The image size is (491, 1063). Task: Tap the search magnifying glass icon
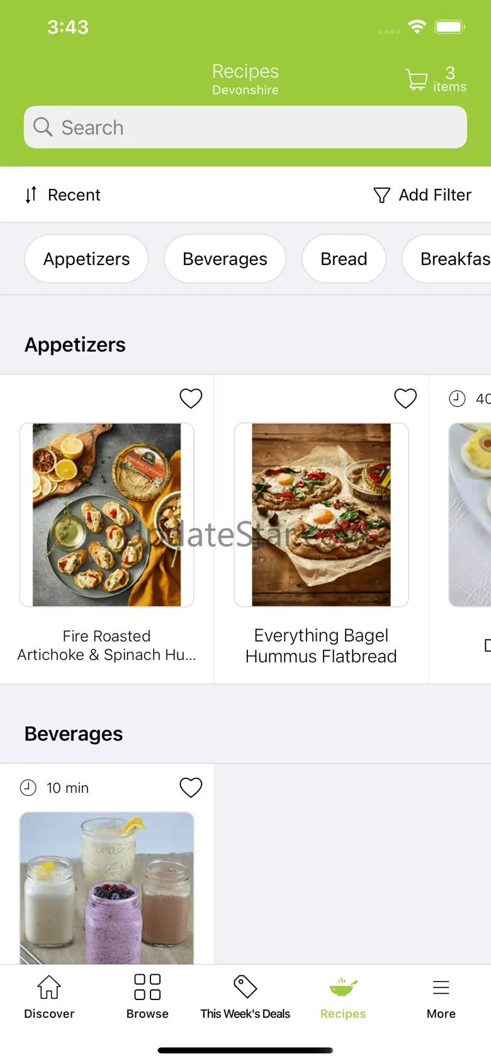[x=43, y=127]
